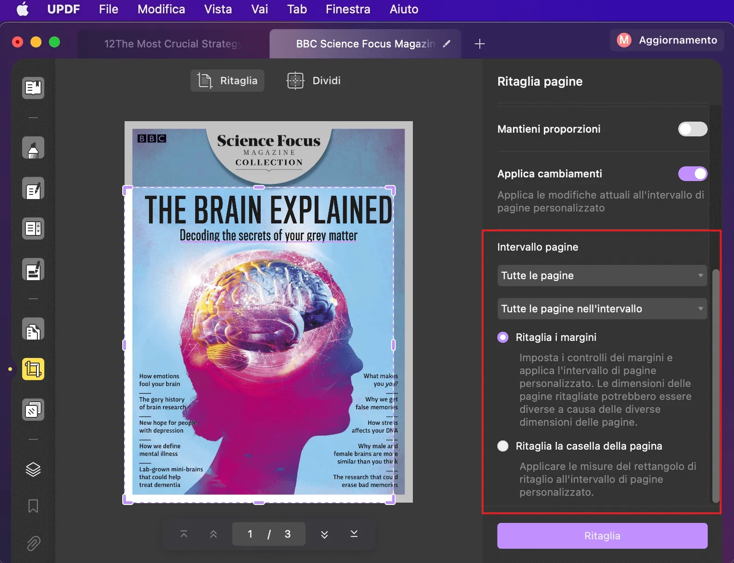This screenshot has width=734, height=563.
Task: Click the right panel vertical scrollbar
Action: (716, 386)
